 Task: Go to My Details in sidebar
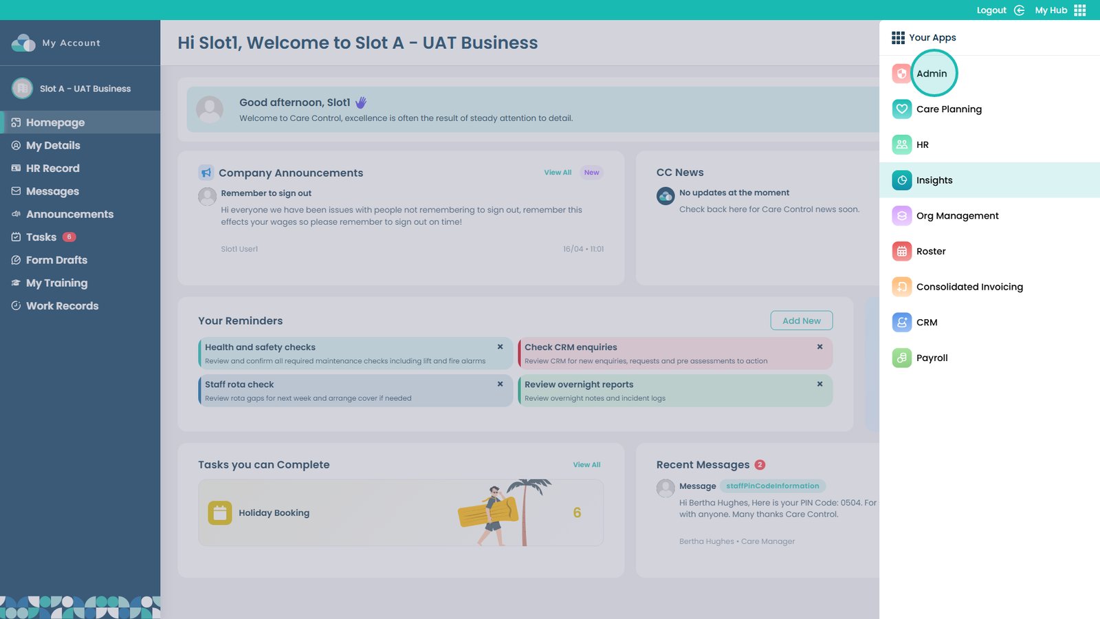pyautogui.click(x=53, y=146)
